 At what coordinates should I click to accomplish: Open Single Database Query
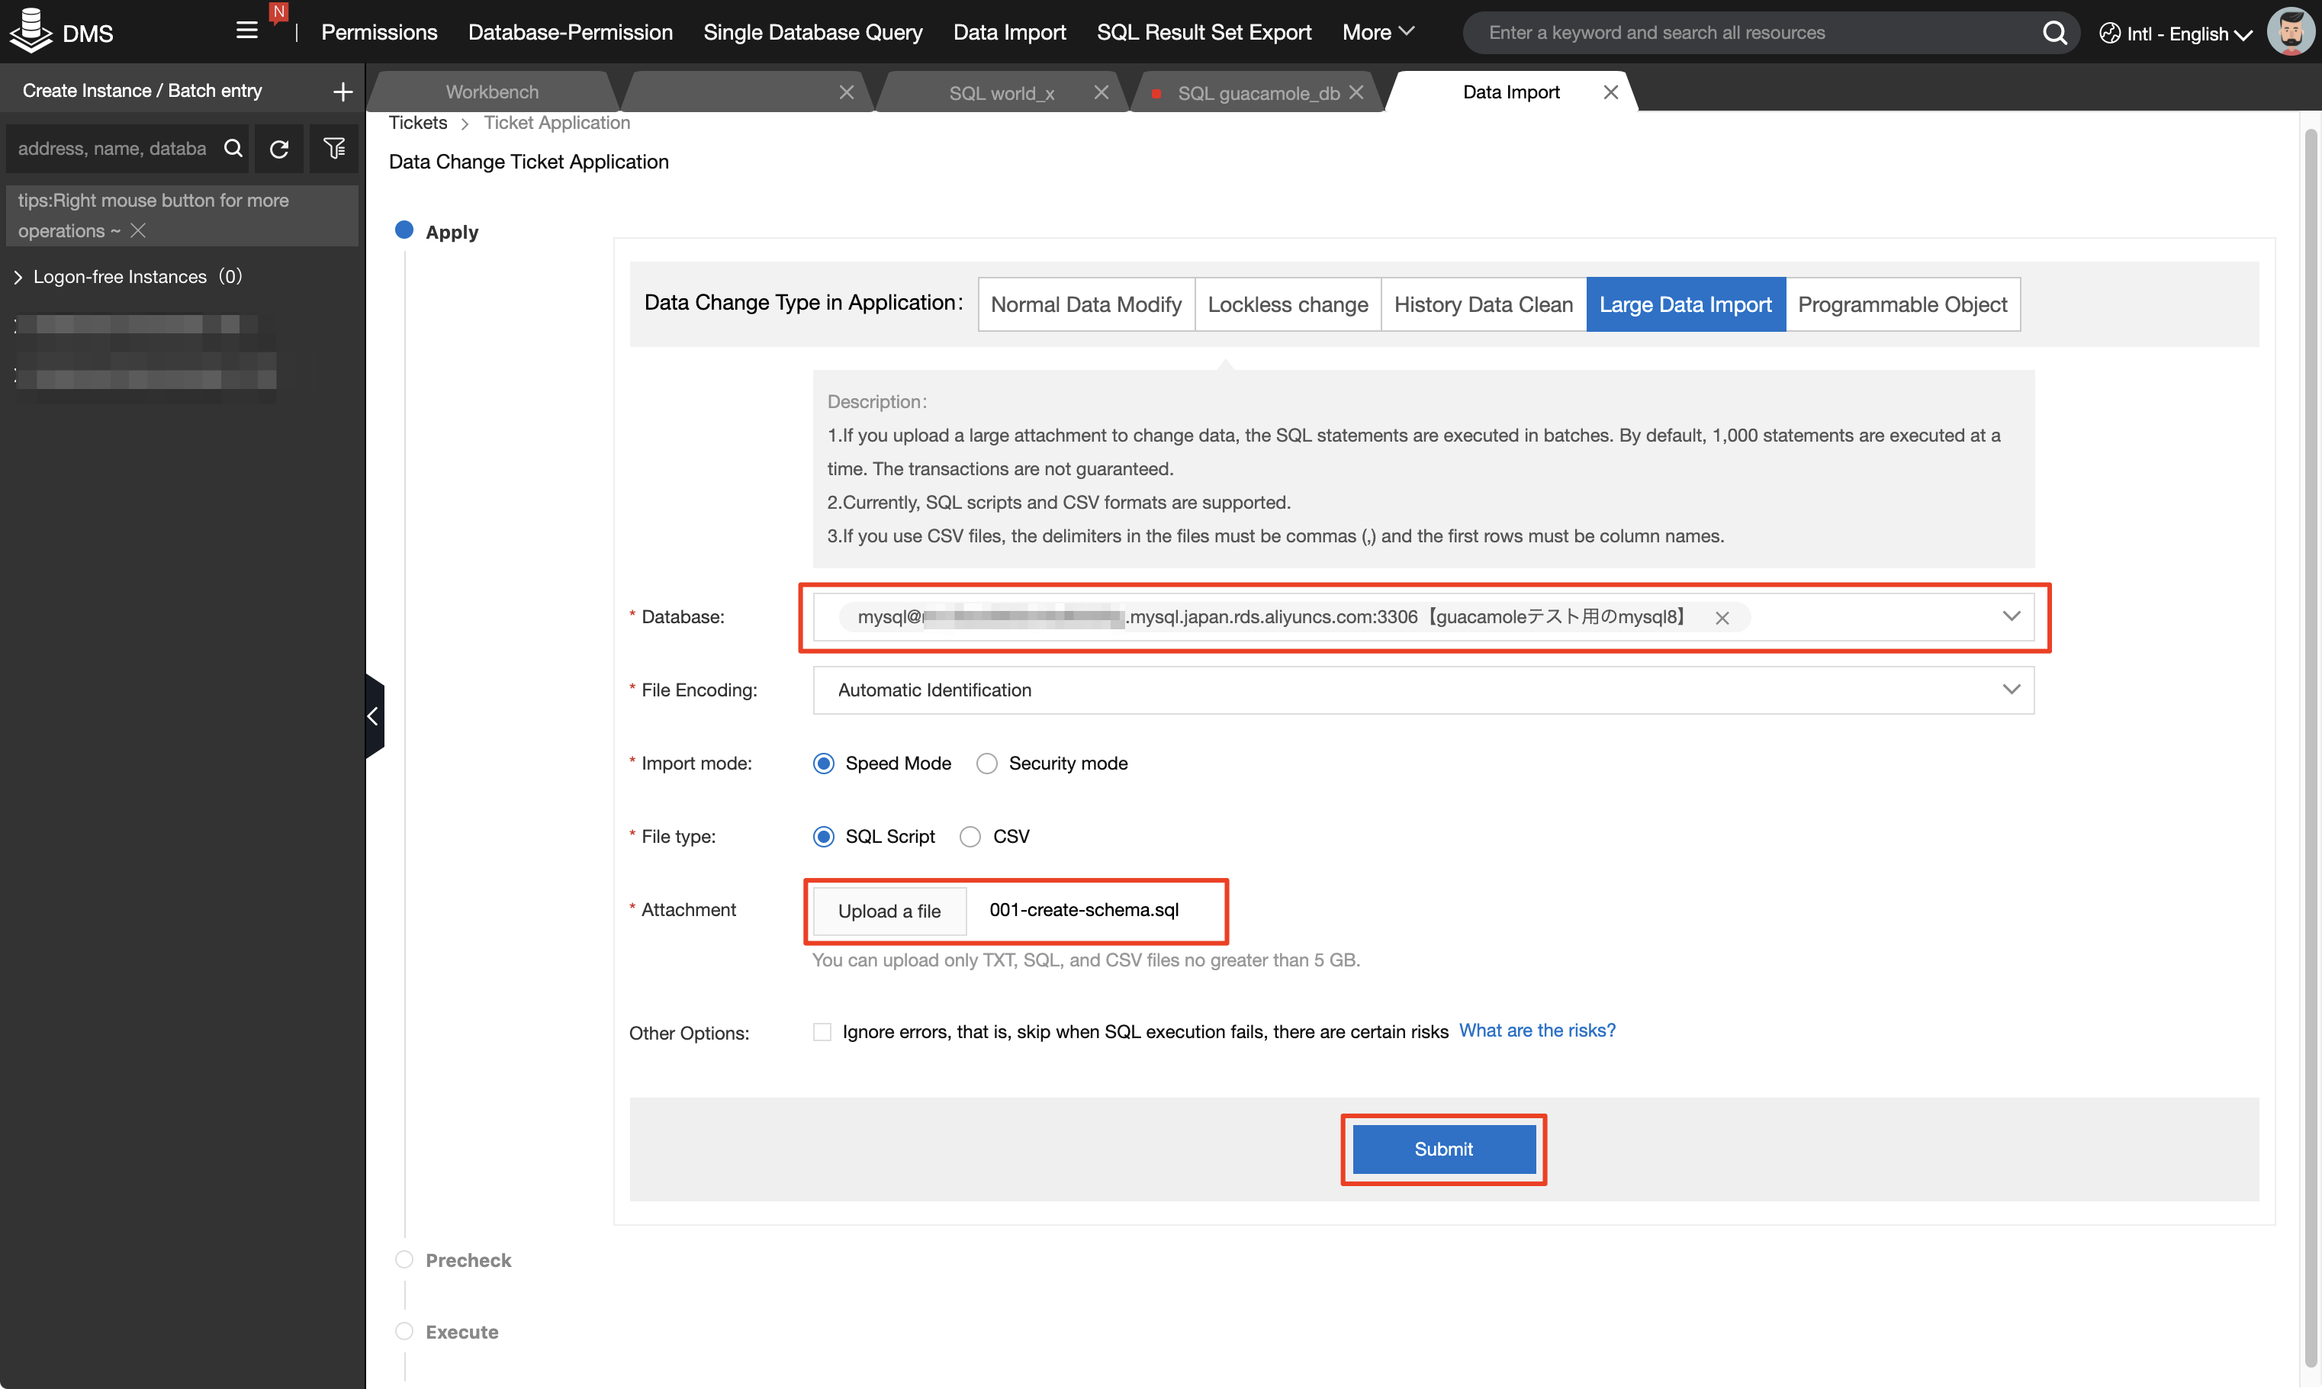[812, 32]
